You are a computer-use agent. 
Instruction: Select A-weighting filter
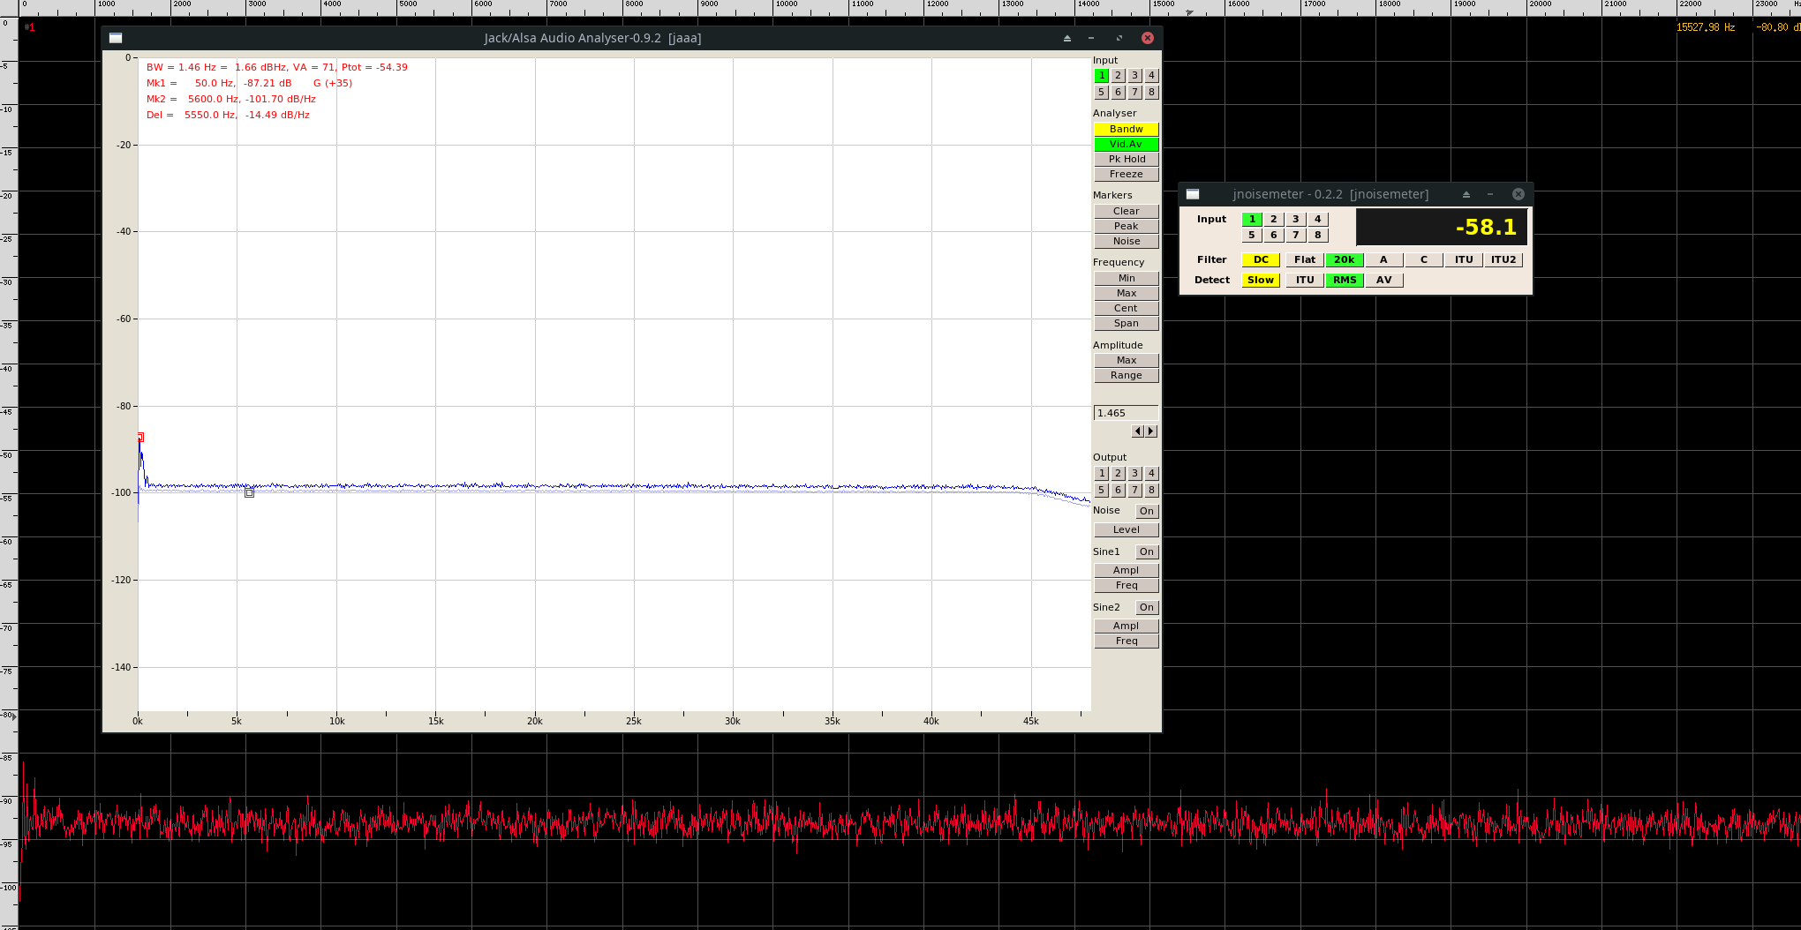click(x=1383, y=259)
